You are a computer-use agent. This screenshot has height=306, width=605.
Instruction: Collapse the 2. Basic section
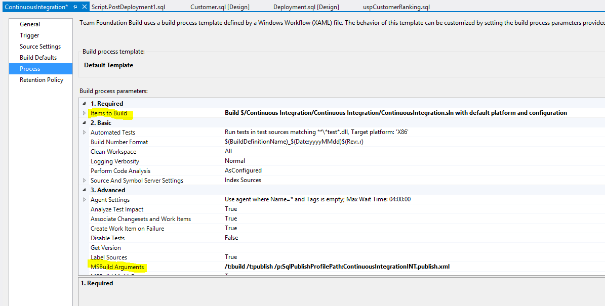(85, 123)
